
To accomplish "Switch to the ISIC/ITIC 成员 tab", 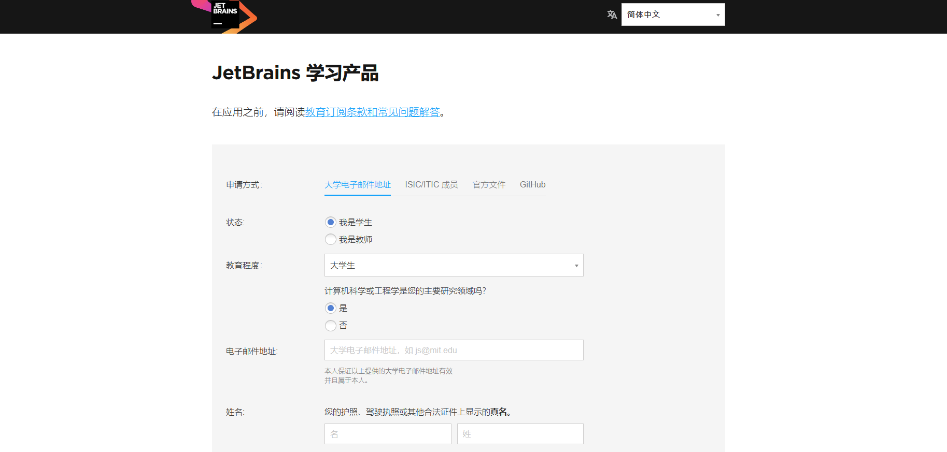I will tap(431, 185).
